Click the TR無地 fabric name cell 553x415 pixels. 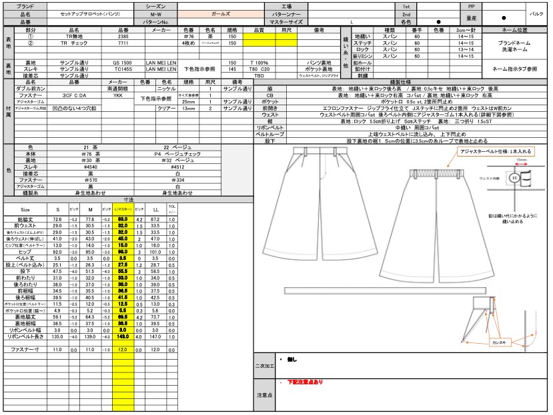click(x=74, y=36)
